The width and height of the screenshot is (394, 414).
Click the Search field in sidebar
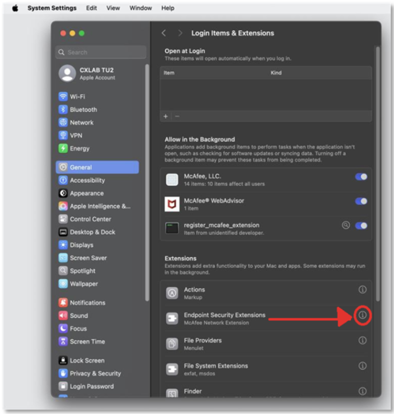click(101, 52)
